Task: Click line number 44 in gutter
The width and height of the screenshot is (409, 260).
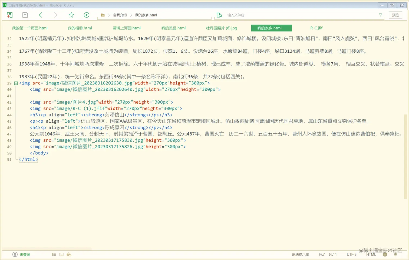Action: (9, 115)
